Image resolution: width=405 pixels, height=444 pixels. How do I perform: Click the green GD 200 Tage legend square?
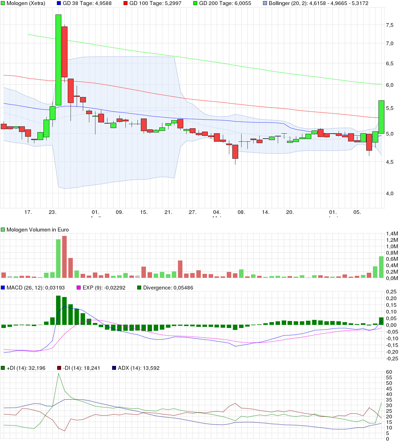(195, 3)
